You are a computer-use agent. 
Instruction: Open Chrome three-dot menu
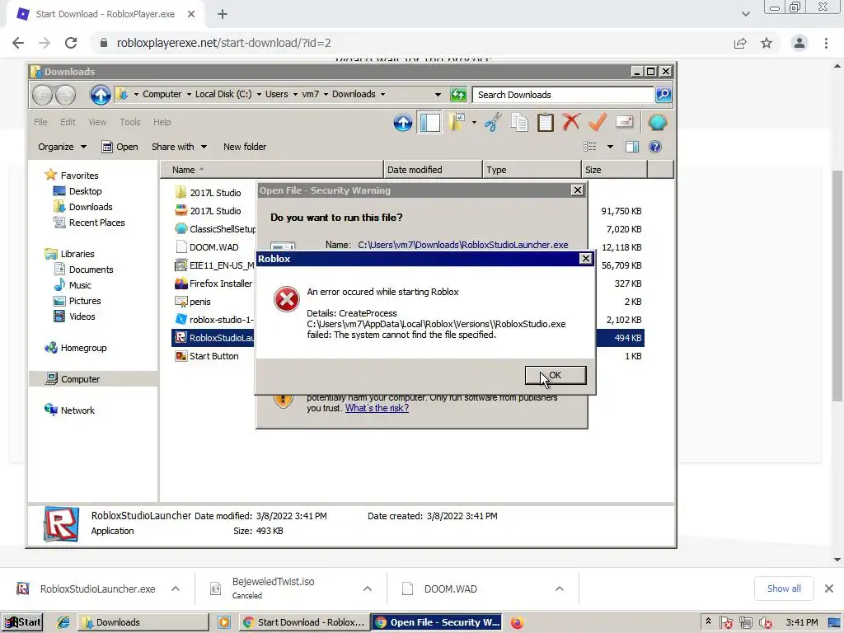click(x=826, y=43)
